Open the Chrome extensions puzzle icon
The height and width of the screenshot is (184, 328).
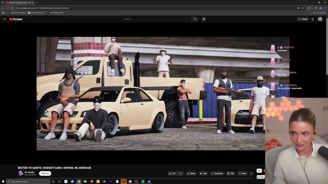tap(309, 8)
